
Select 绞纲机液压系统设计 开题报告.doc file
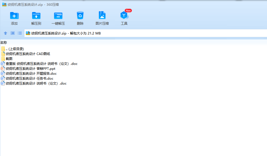point(31,73)
